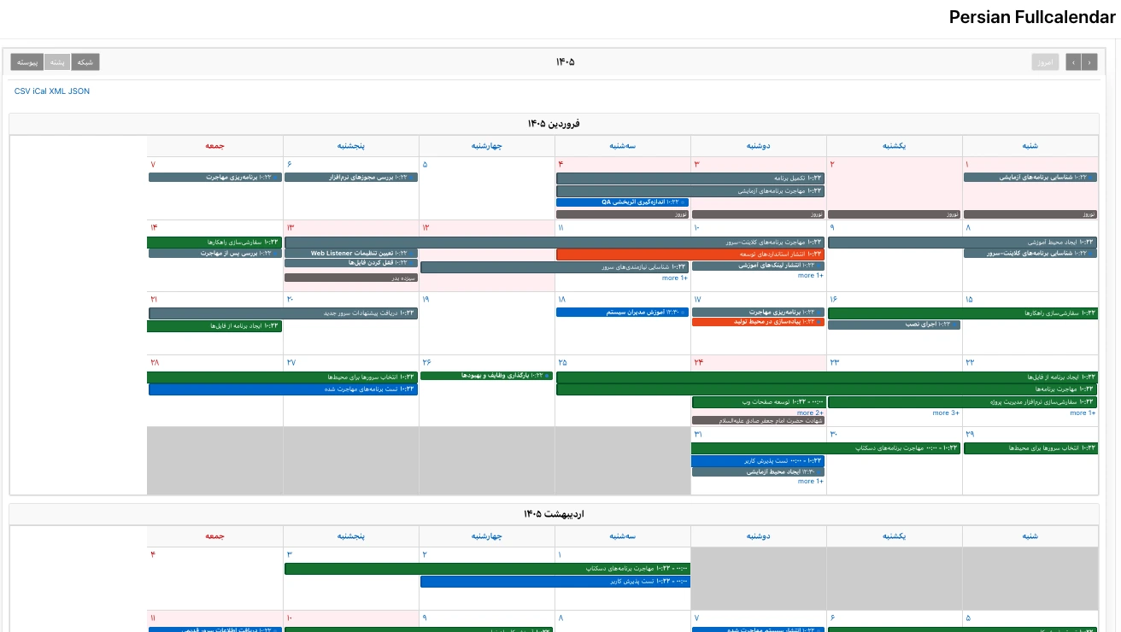The image size is (1121, 632).
Task: Open the XML export link
Action: pos(57,91)
